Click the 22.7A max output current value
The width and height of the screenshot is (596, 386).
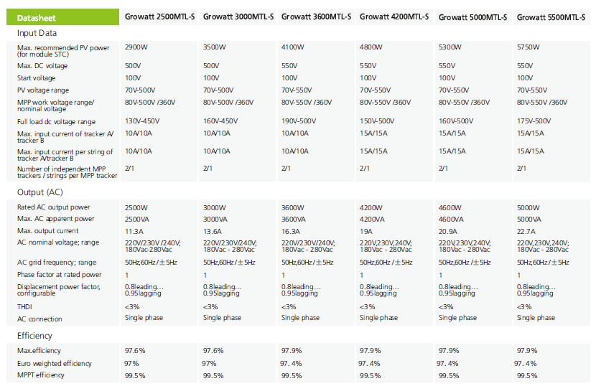(526, 230)
